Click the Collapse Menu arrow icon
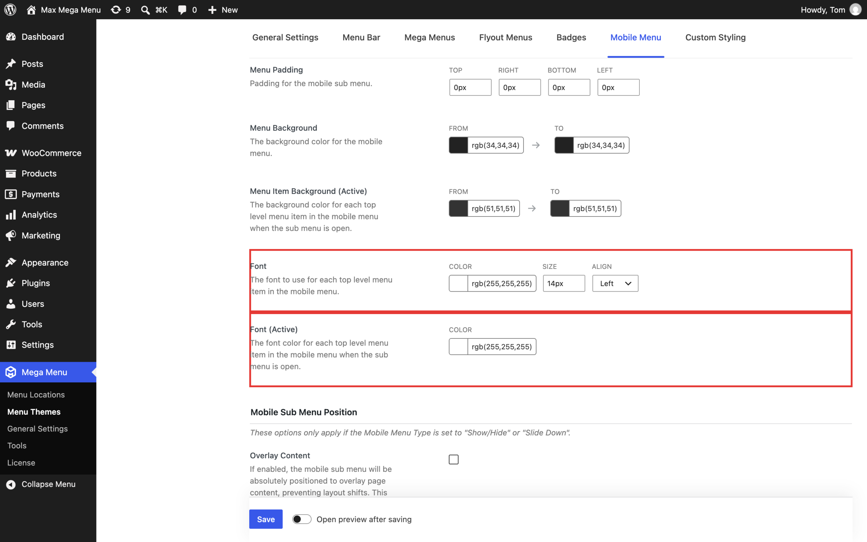 pyautogui.click(x=11, y=484)
